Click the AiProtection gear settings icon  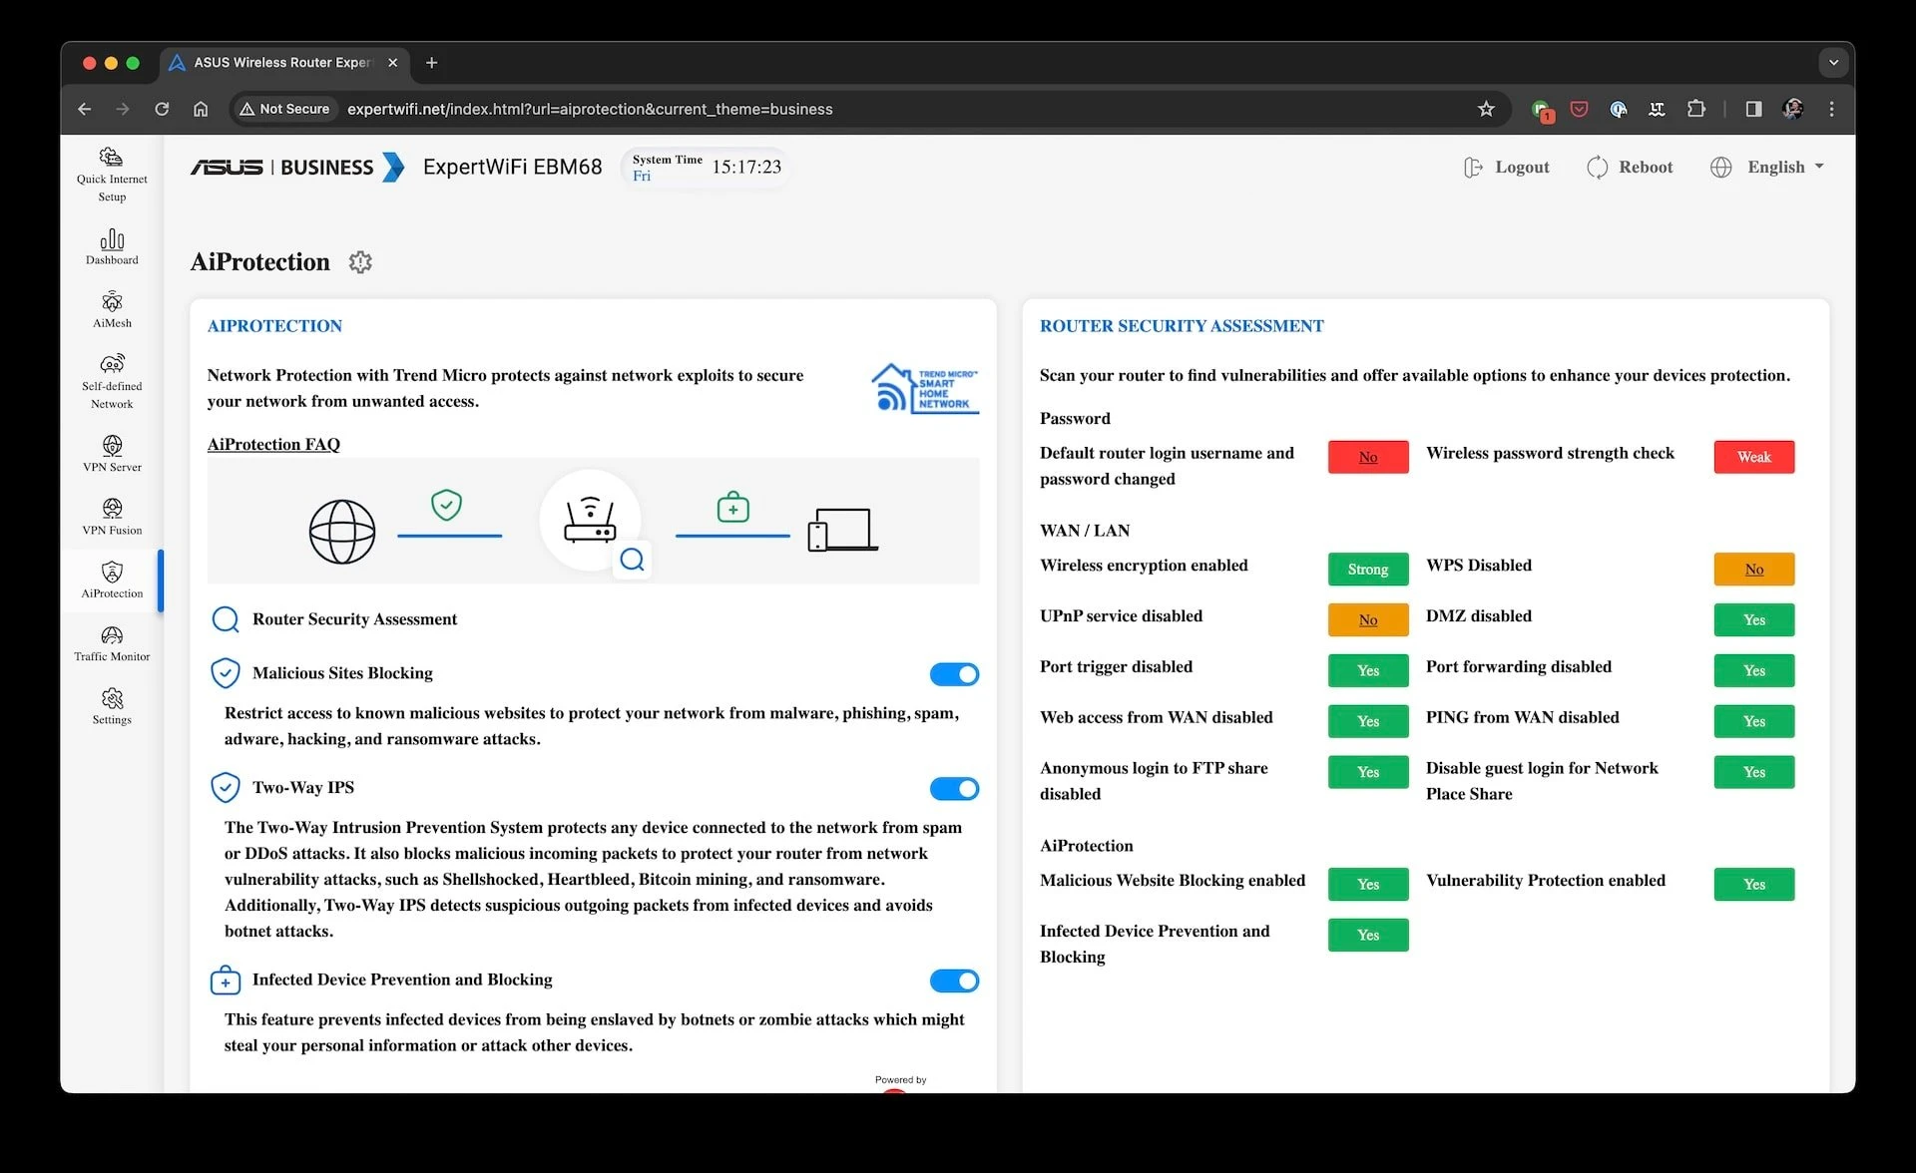click(360, 262)
